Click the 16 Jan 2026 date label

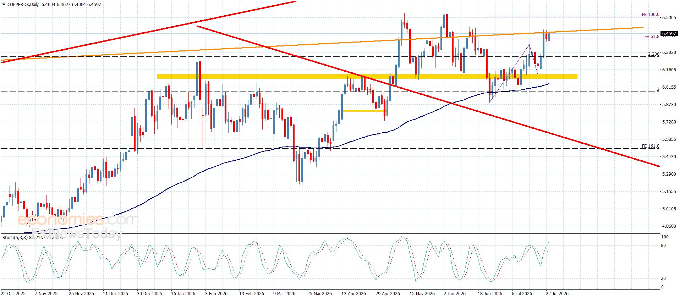tap(183, 294)
